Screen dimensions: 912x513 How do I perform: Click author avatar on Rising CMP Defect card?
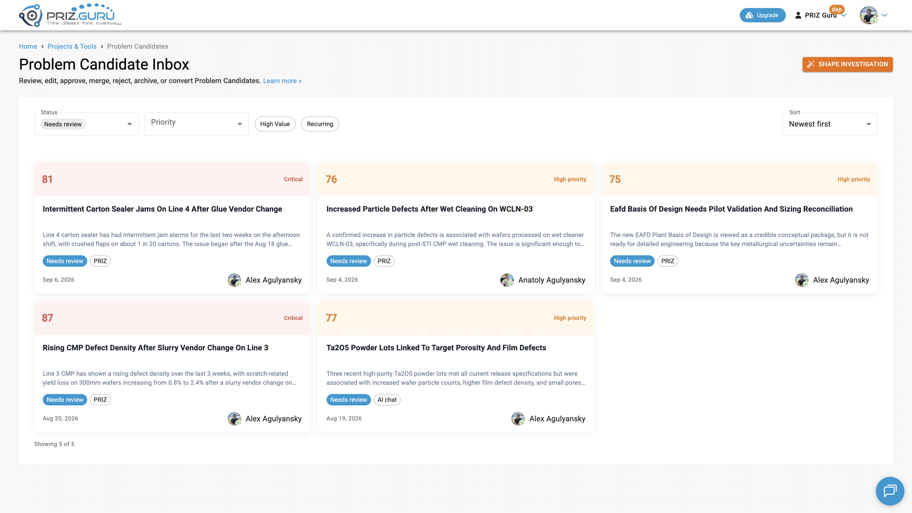tap(234, 419)
